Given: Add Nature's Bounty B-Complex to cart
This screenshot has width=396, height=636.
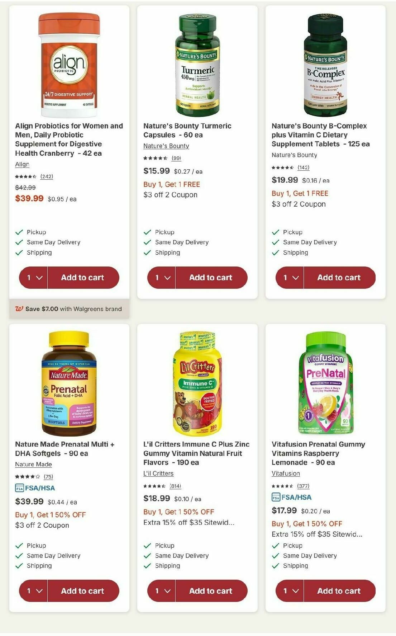Looking at the screenshot, I should [x=339, y=277].
